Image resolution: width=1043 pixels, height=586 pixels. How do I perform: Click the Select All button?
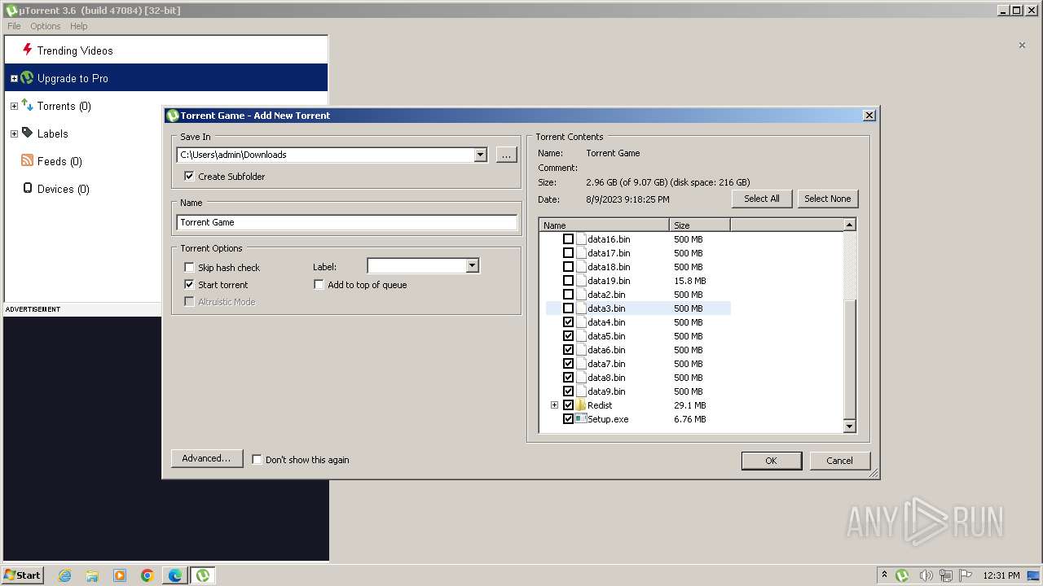(762, 199)
